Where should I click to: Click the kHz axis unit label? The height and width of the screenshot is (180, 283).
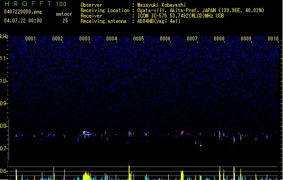click(4, 36)
